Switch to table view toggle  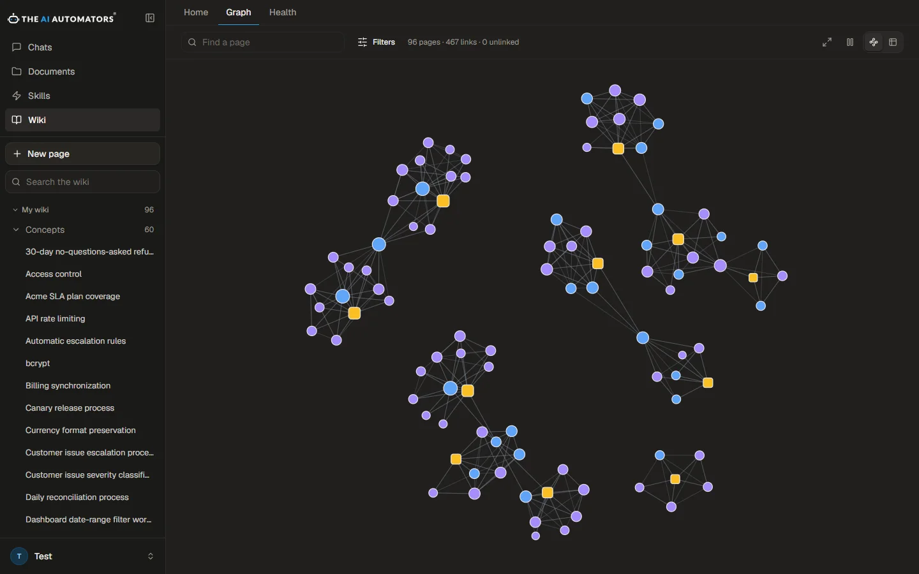(893, 42)
